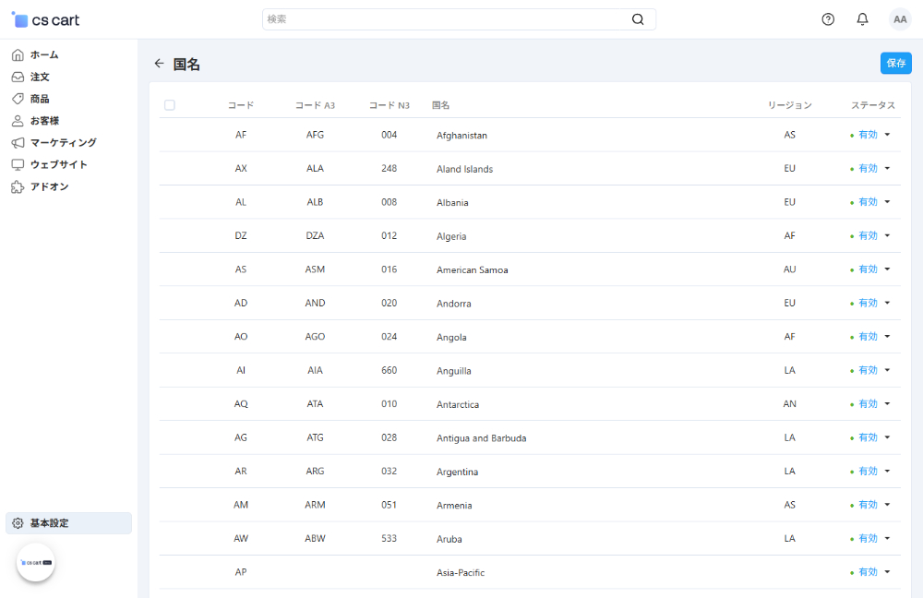Open the マーケティング sidebar section
The height and width of the screenshot is (598, 923).
coord(63,142)
